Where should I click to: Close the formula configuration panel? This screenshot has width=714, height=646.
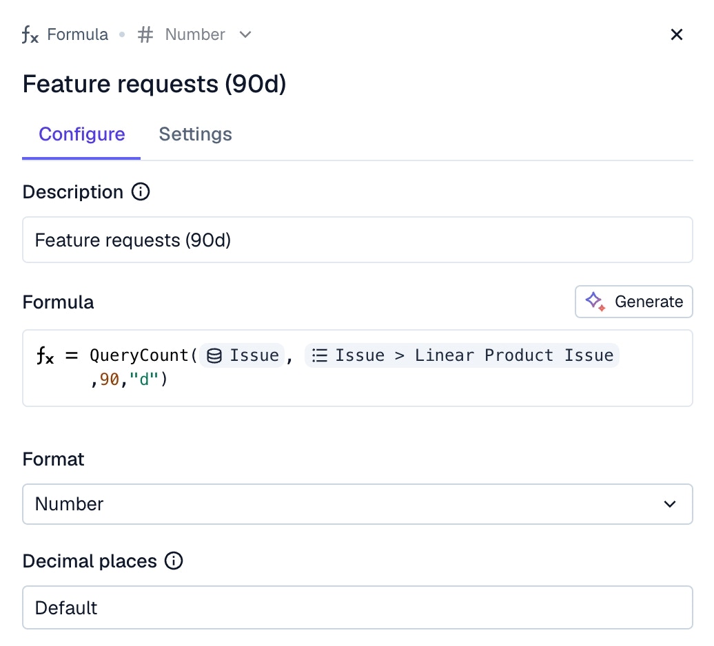(x=677, y=35)
